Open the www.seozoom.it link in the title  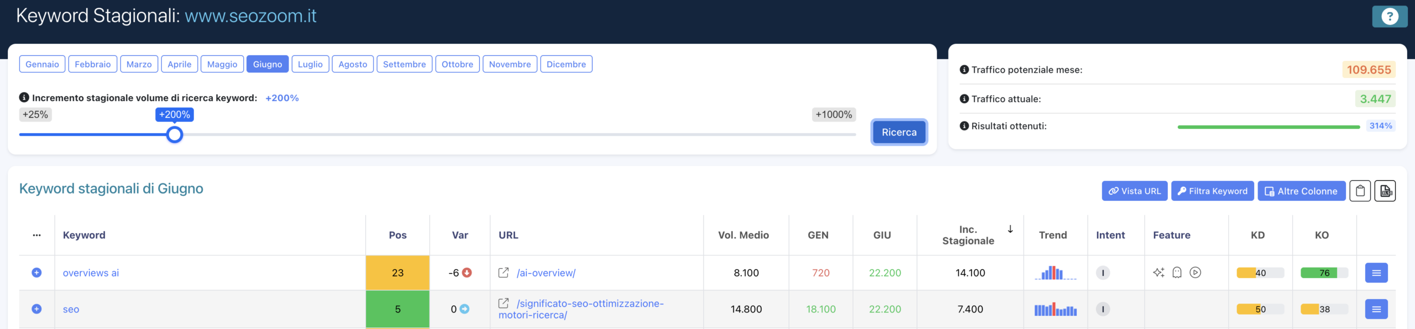click(250, 16)
